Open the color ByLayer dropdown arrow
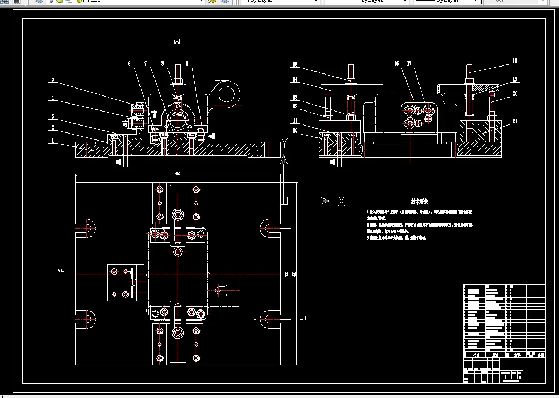Image resolution: width=559 pixels, height=398 pixels. coord(316,2)
